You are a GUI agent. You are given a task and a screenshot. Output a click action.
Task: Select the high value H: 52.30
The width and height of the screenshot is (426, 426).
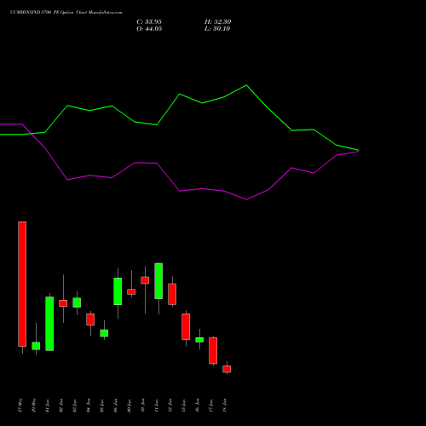(217, 22)
